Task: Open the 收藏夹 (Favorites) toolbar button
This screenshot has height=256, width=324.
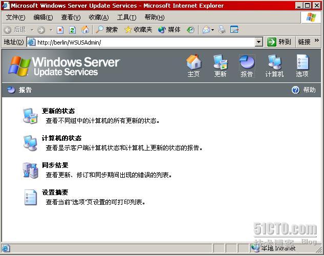Action: (x=138, y=30)
